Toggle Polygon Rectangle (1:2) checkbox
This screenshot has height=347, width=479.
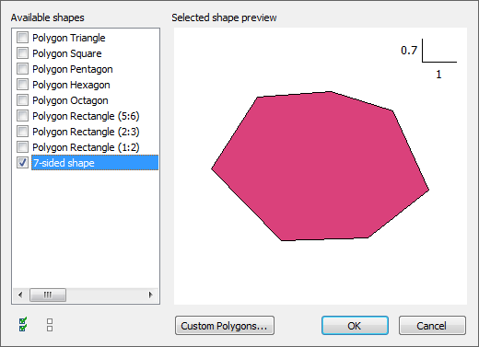click(22, 147)
